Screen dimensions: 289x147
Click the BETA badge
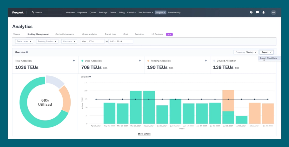pos(169,34)
